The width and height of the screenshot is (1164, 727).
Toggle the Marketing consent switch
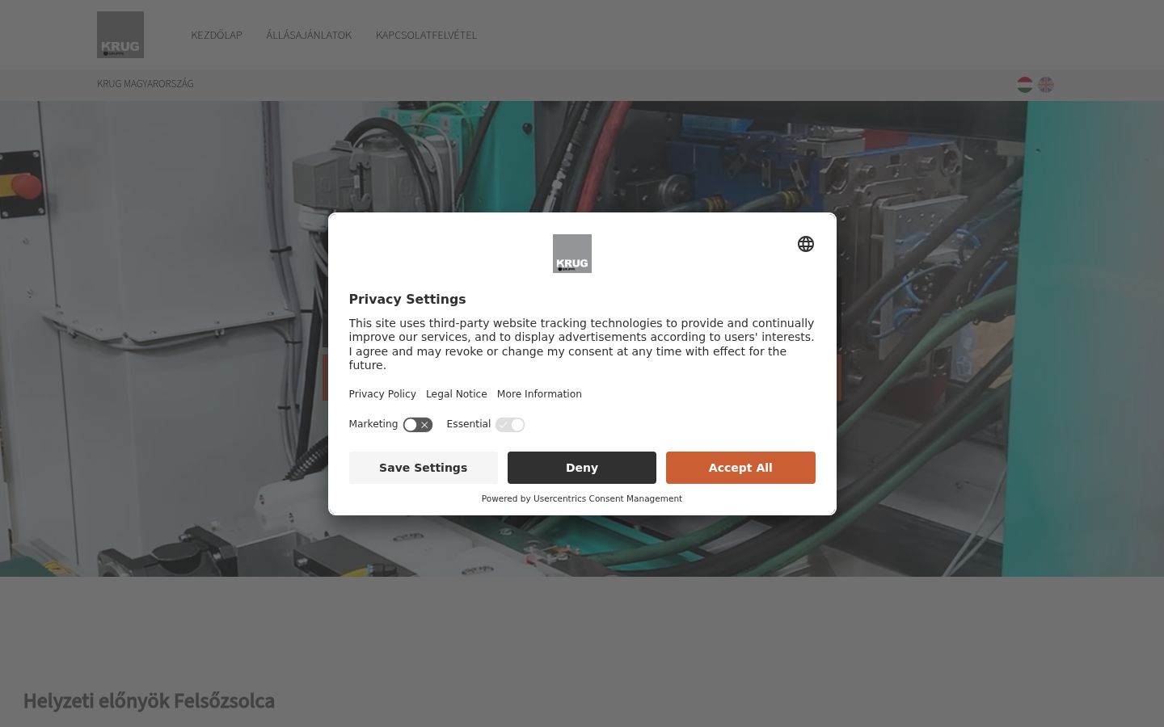pos(418,425)
